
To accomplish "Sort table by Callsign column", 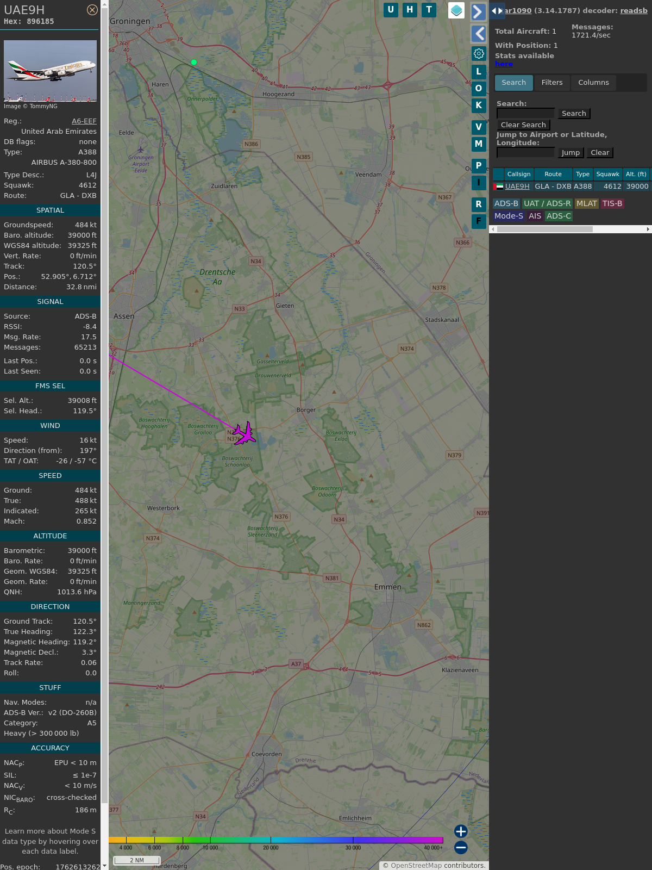I will (x=519, y=174).
